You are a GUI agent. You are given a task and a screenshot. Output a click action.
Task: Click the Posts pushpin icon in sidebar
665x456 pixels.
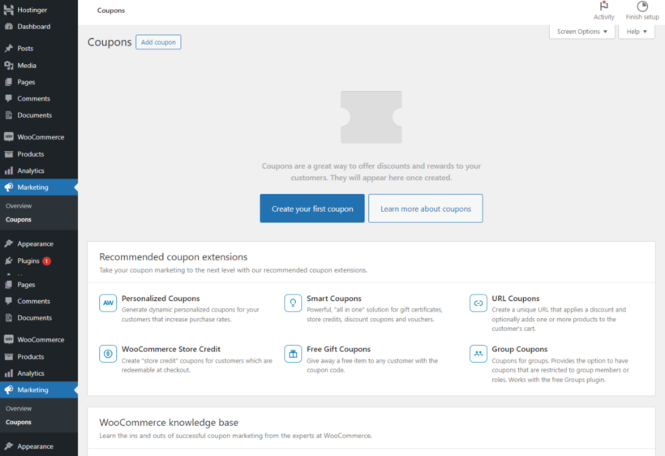pos(9,49)
